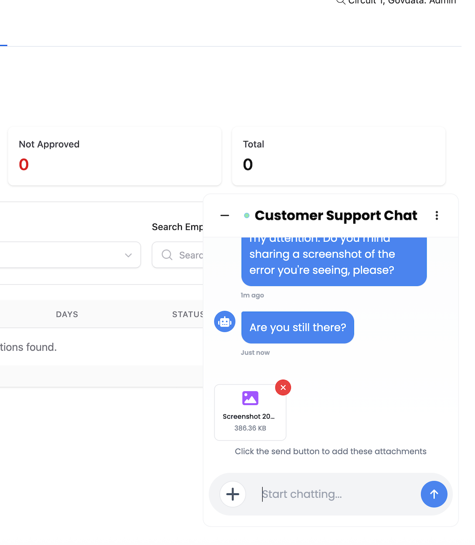Click the blue send arrow icon

pos(434,494)
